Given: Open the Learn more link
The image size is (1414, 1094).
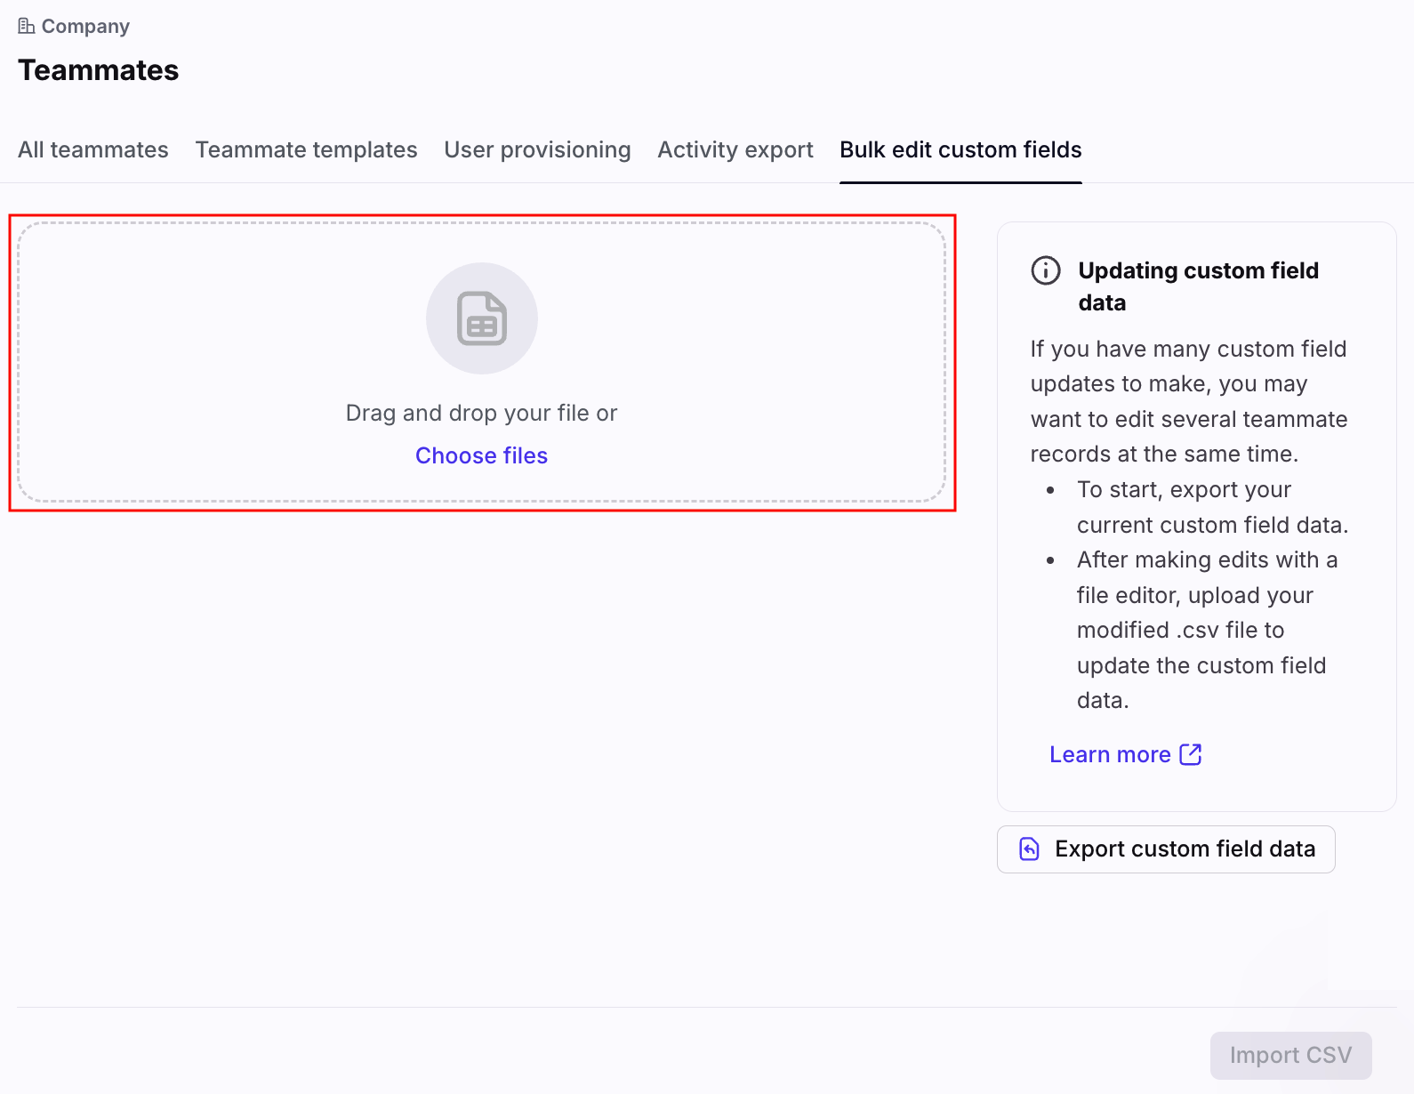Looking at the screenshot, I should click(1110, 754).
